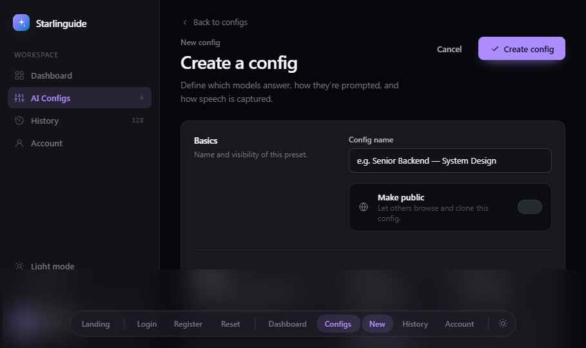Screen dimensions: 586x348
Task: Click the Create a config heading
Action: coord(239,63)
